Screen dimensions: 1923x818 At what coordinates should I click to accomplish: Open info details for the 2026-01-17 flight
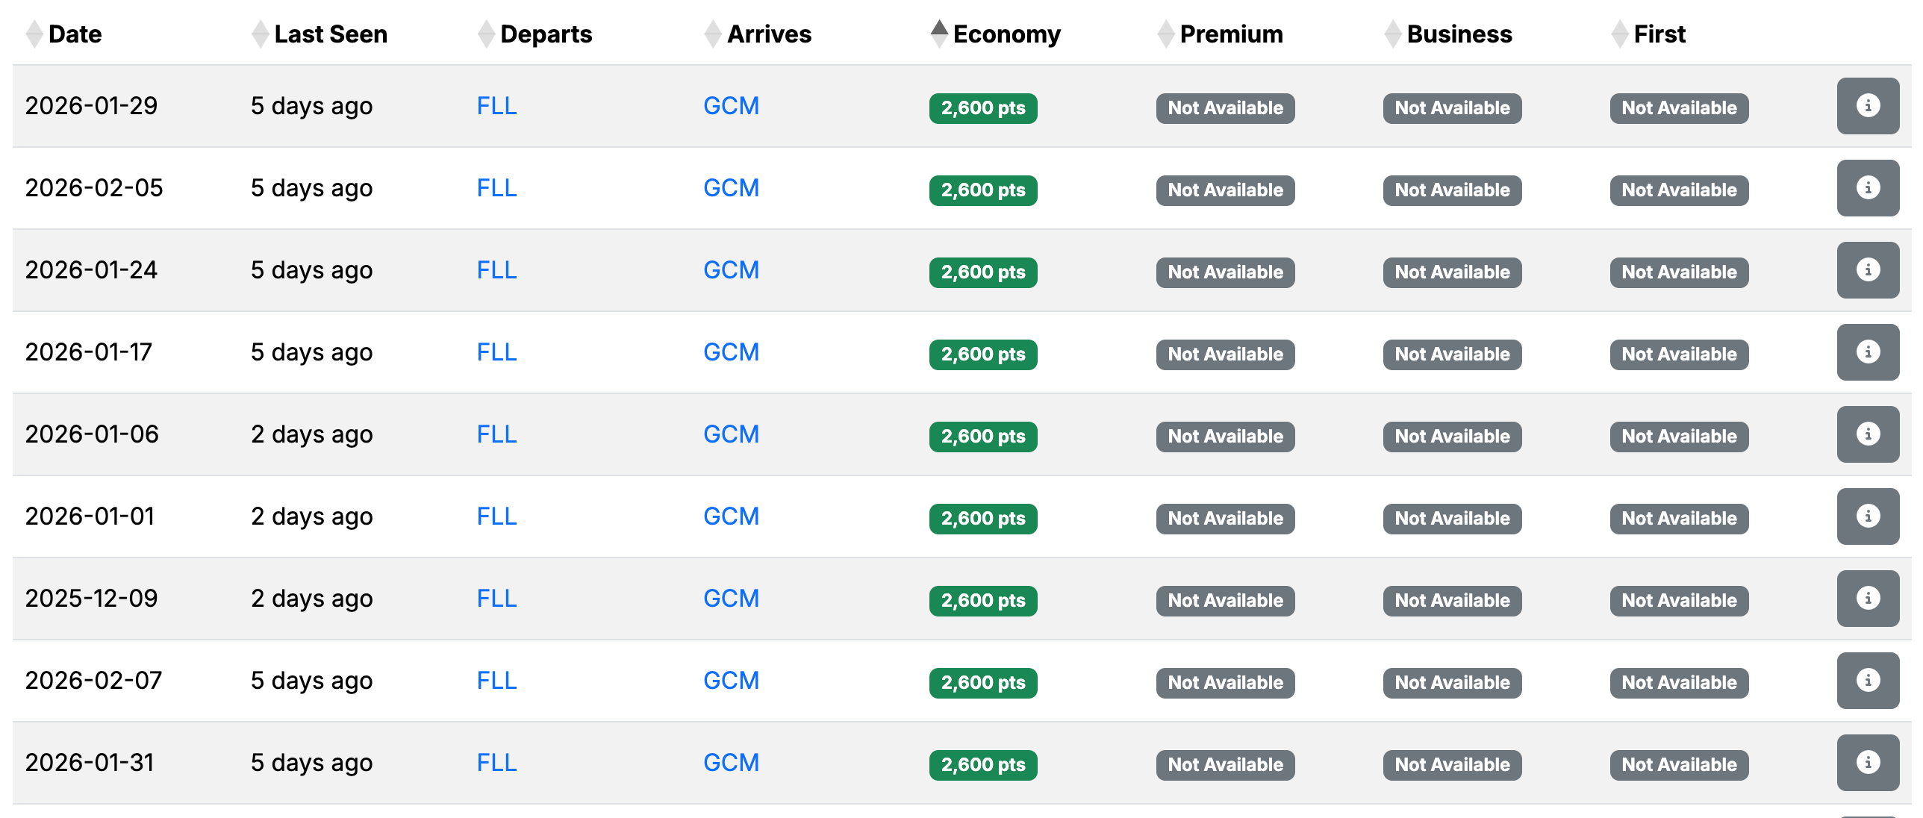[x=1868, y=352]
